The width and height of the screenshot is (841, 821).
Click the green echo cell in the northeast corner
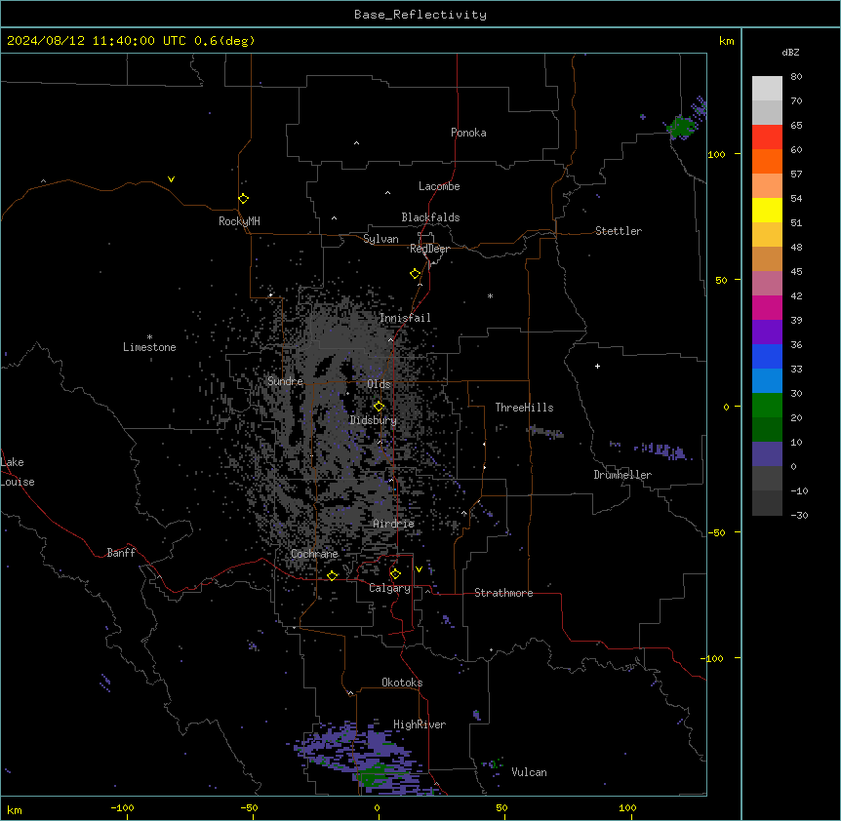[681, 127]
